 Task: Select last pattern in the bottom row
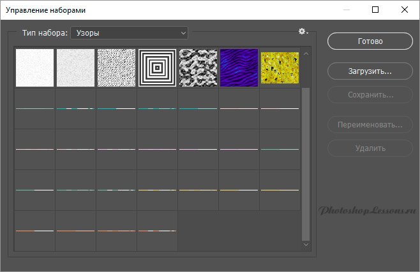click(157, 231)
